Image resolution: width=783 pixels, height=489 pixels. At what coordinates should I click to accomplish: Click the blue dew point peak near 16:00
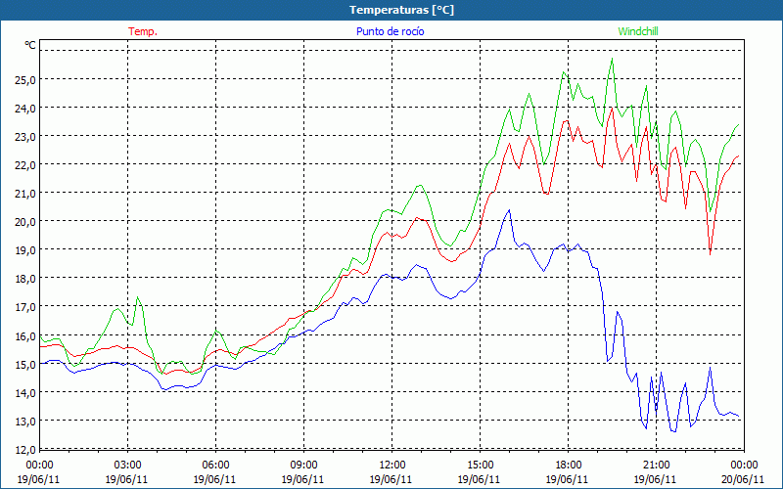point(509,210)
